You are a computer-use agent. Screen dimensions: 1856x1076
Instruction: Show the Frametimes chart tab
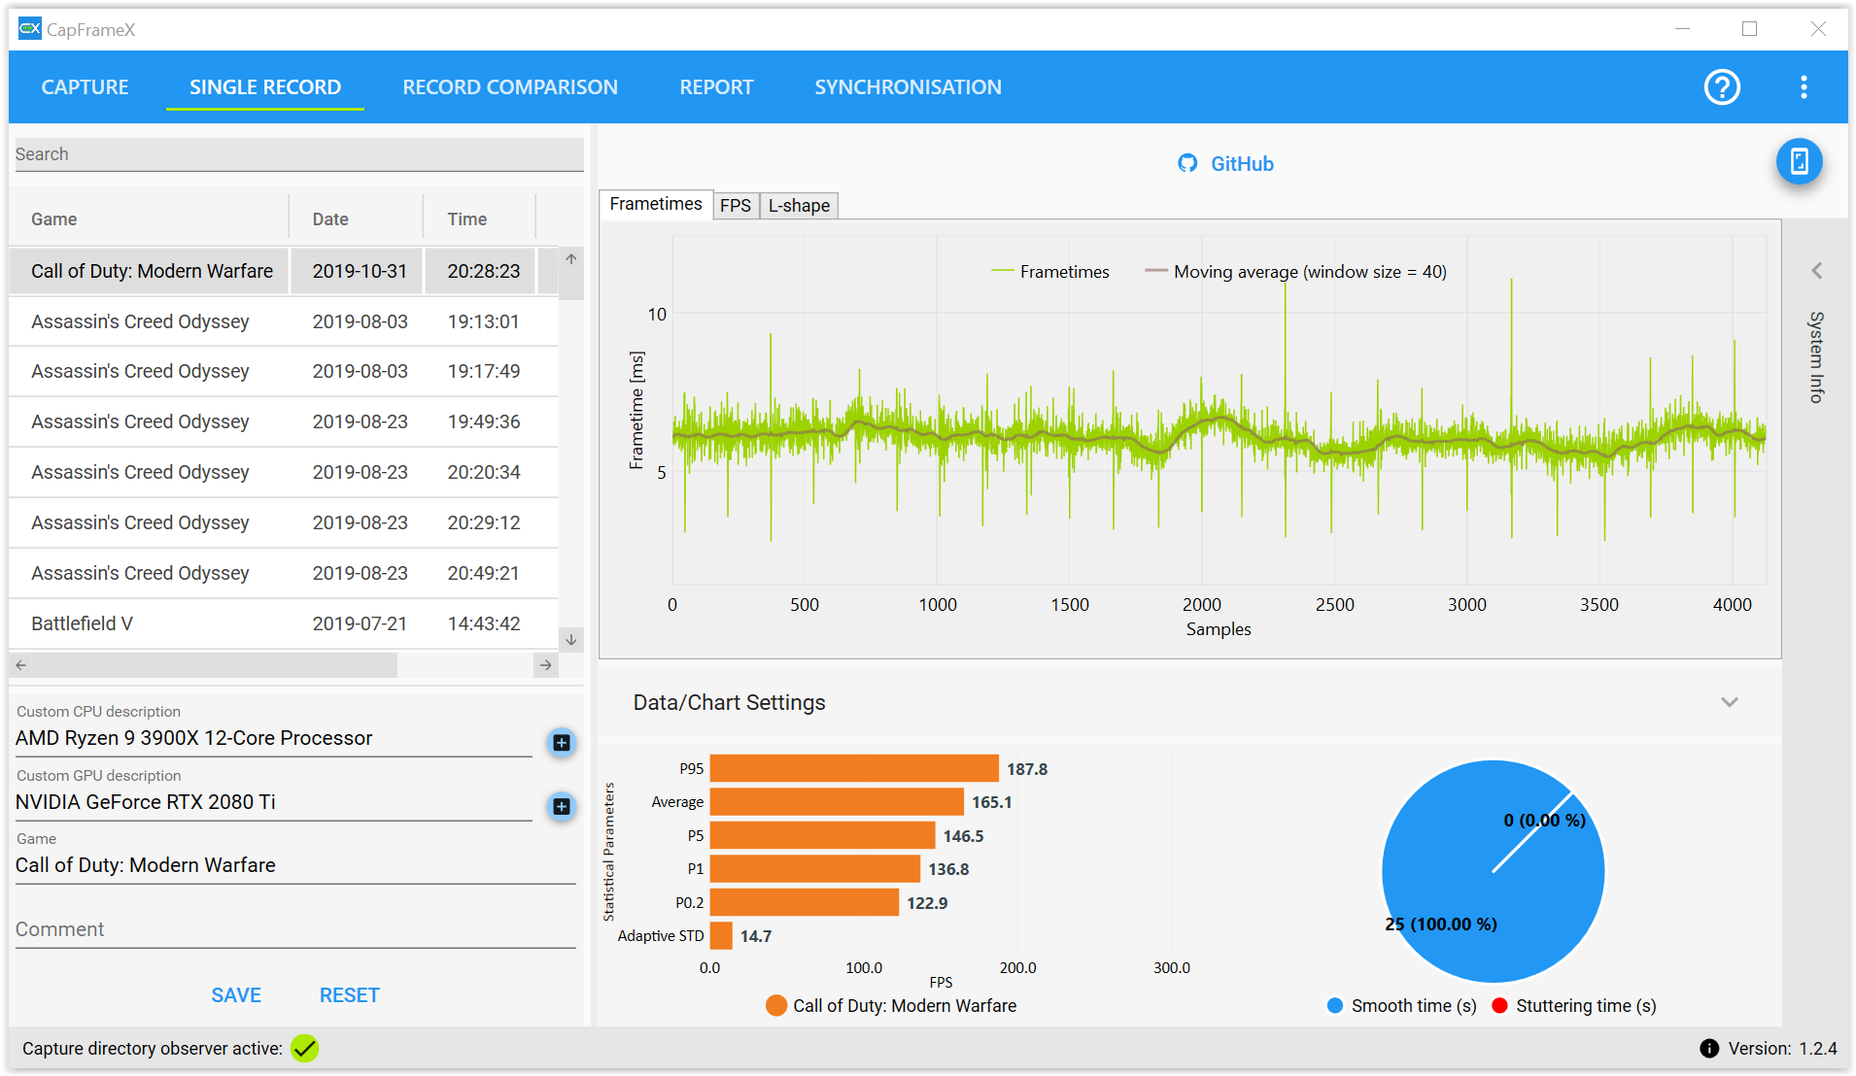656,204
